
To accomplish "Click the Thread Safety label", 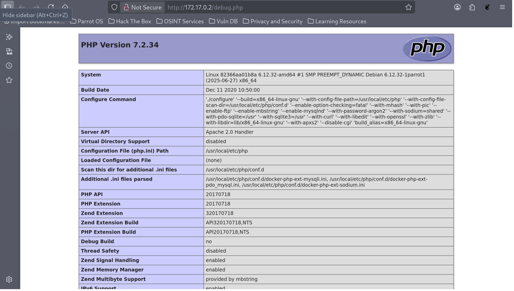I will (x=100, y=251).
